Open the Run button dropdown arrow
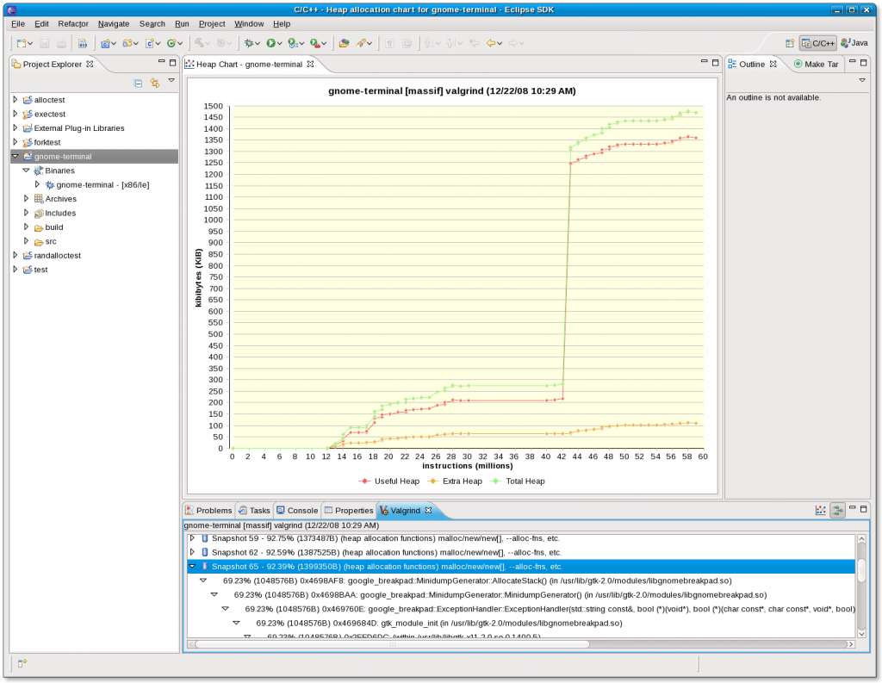 point(279,43)
